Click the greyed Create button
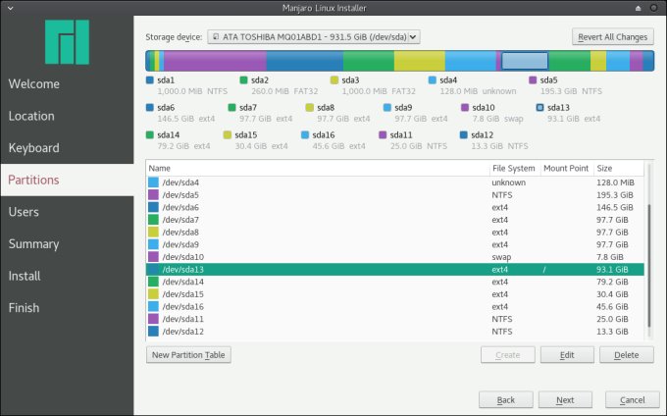The width and height of the screenshot is (667, 416). coord(508,355)
